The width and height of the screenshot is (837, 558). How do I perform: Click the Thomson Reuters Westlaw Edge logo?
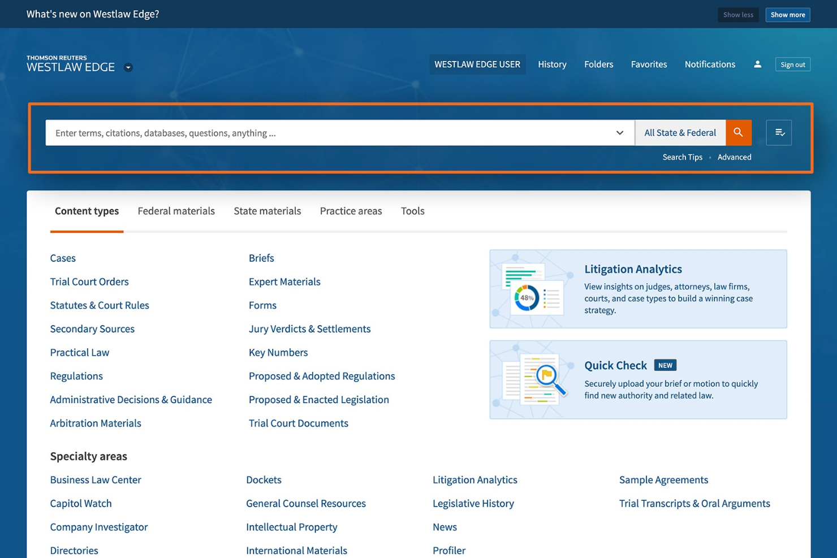pos(71,64)
